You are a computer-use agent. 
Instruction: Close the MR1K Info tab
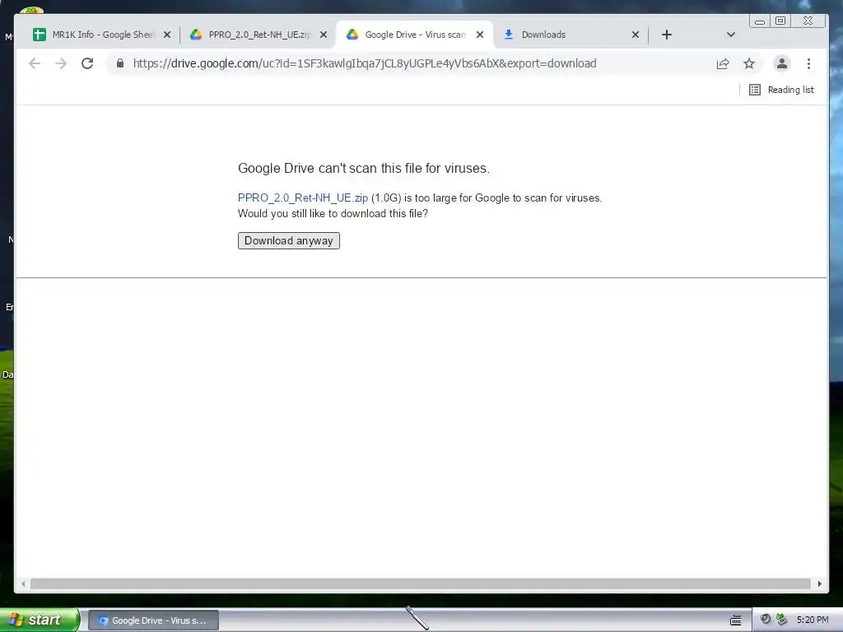pyautogui.click(x=167, y=35)
